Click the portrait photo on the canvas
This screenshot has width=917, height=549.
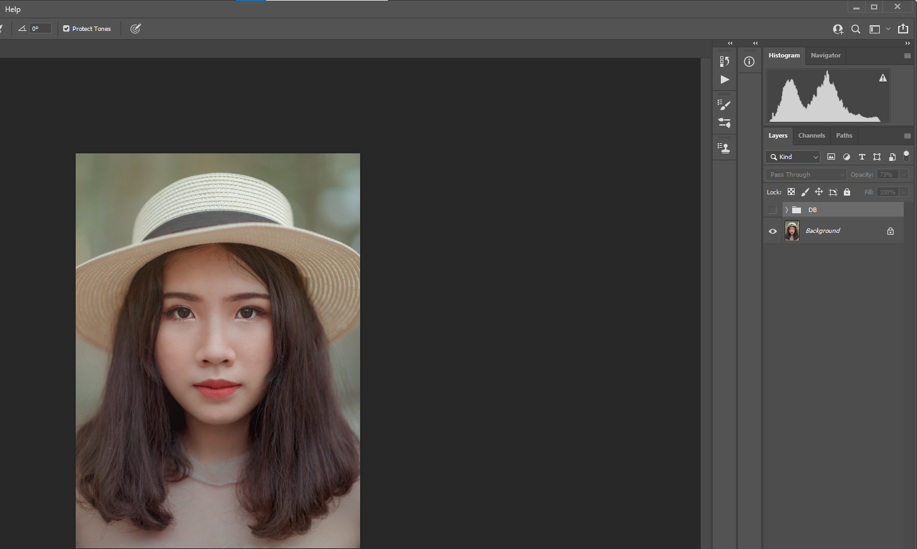pyautogui.click(x=218, y=350)
